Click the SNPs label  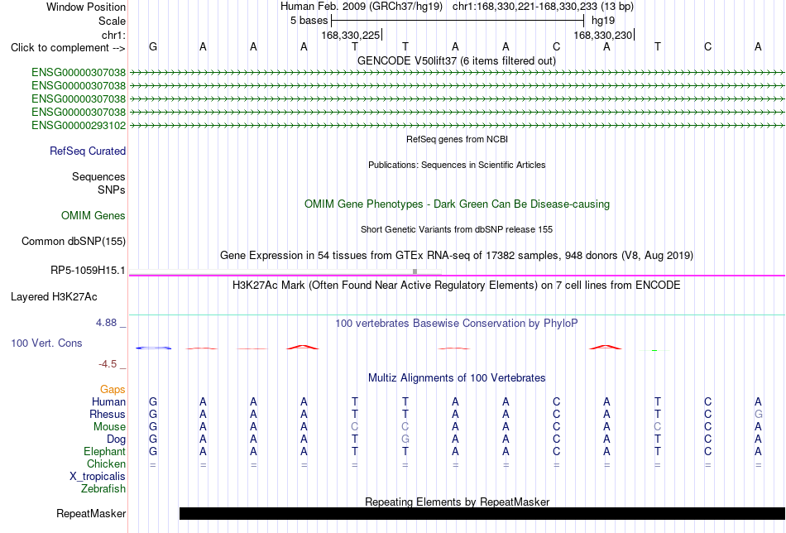coord(112,190)
